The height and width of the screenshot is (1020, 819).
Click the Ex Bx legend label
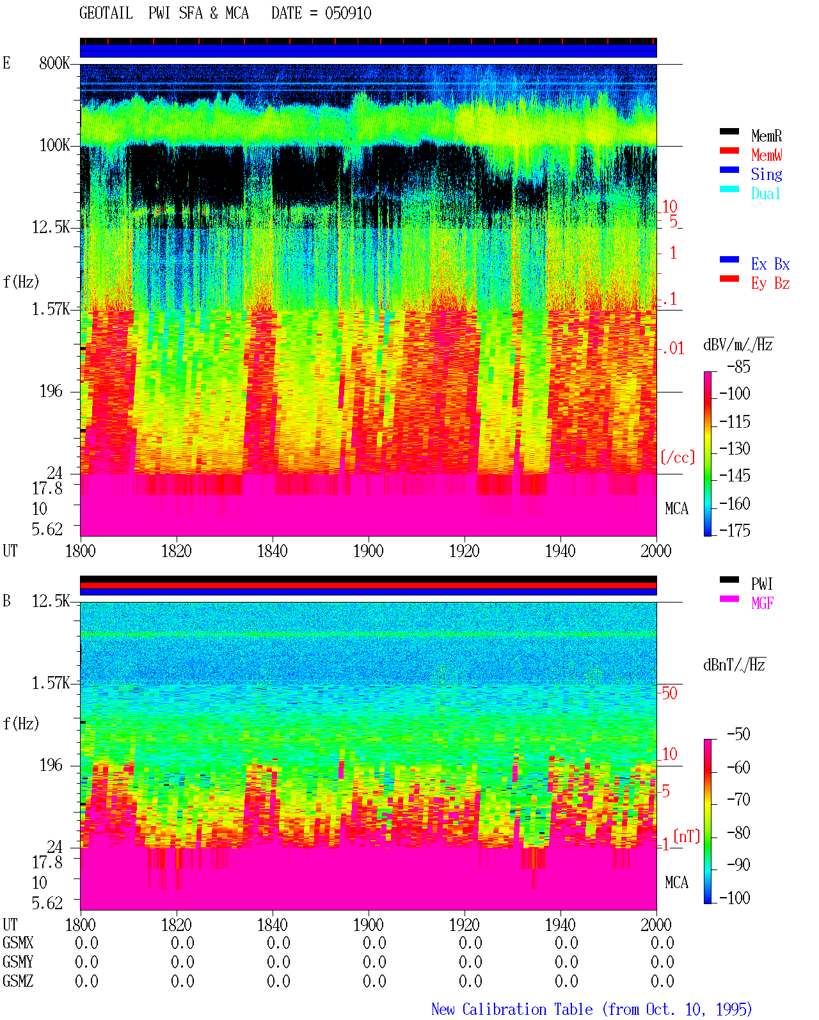[x=770, y=264]
